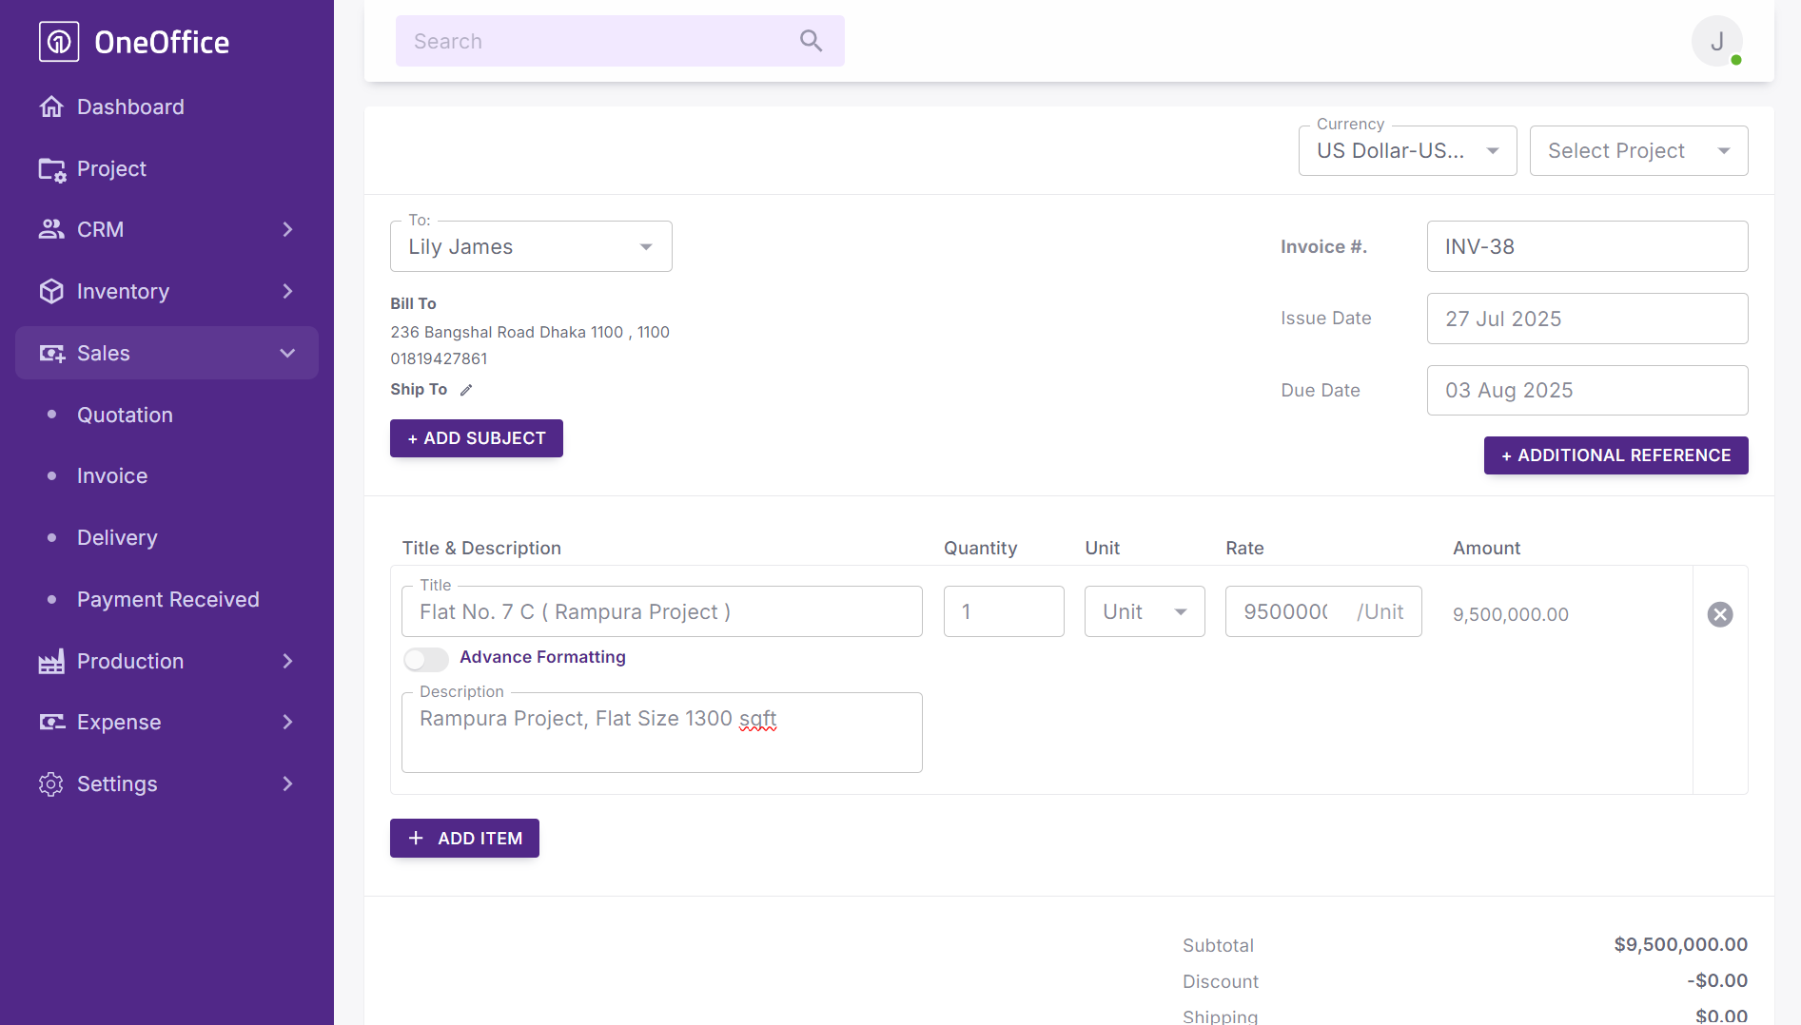Image resolution: width=1801 pixels, height=1025 pixels.
Task: Click the OneOffice logo icon
Action: (59, 42)
